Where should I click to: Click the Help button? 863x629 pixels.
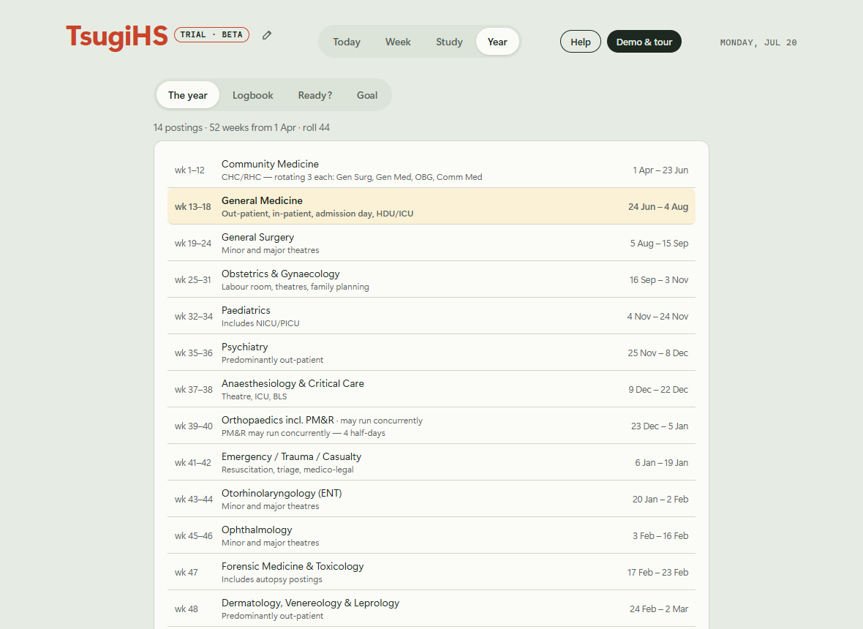pyautogui.click(x=581, y=42)
